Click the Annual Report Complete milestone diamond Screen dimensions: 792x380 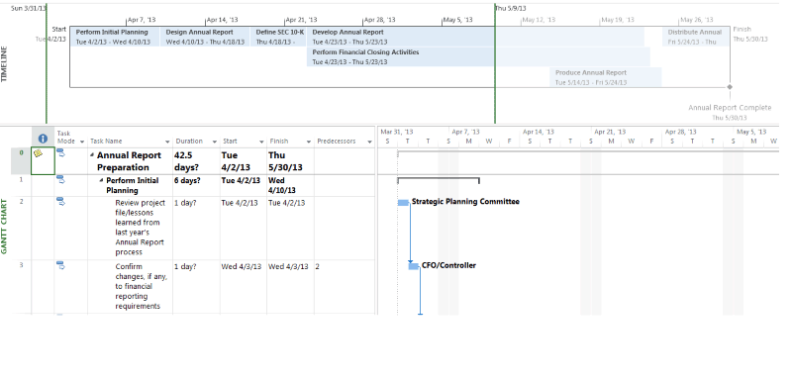click(x=730, y=87)
